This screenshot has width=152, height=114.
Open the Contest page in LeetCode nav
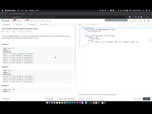click(31, 21)
